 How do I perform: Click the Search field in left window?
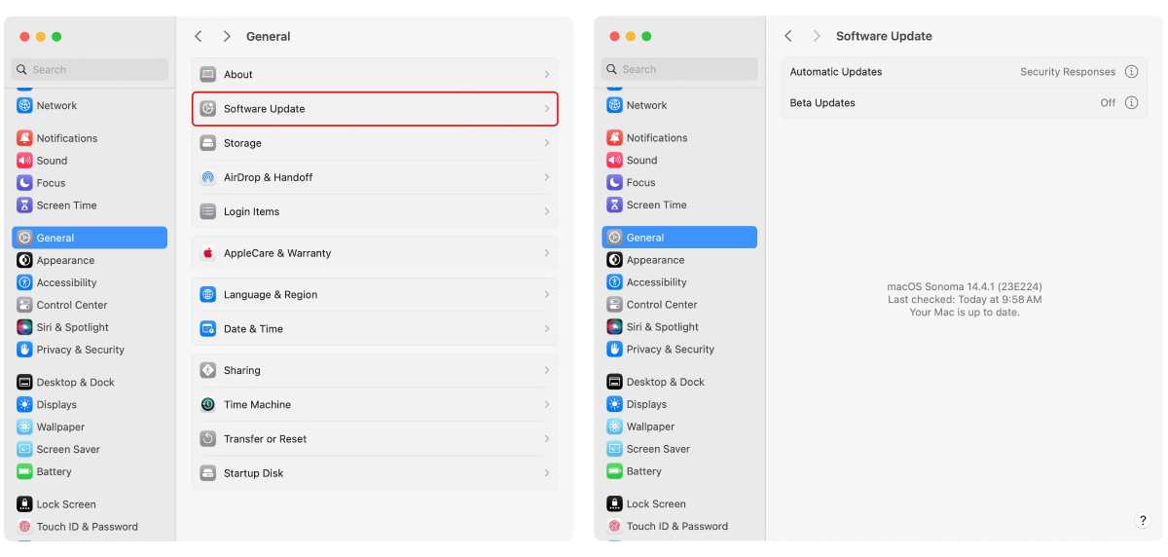(x=90, y=70)
